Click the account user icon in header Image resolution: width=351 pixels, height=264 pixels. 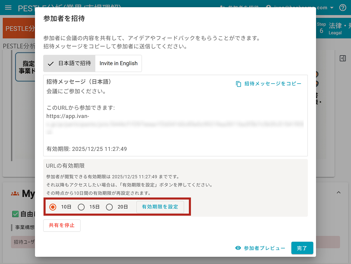(269, 8)
